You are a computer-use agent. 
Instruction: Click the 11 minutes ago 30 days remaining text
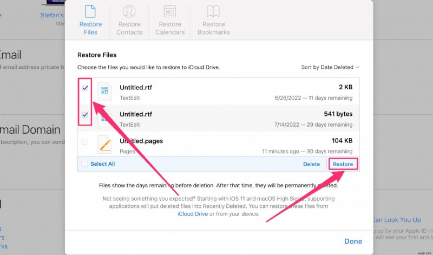pos(307,152)
